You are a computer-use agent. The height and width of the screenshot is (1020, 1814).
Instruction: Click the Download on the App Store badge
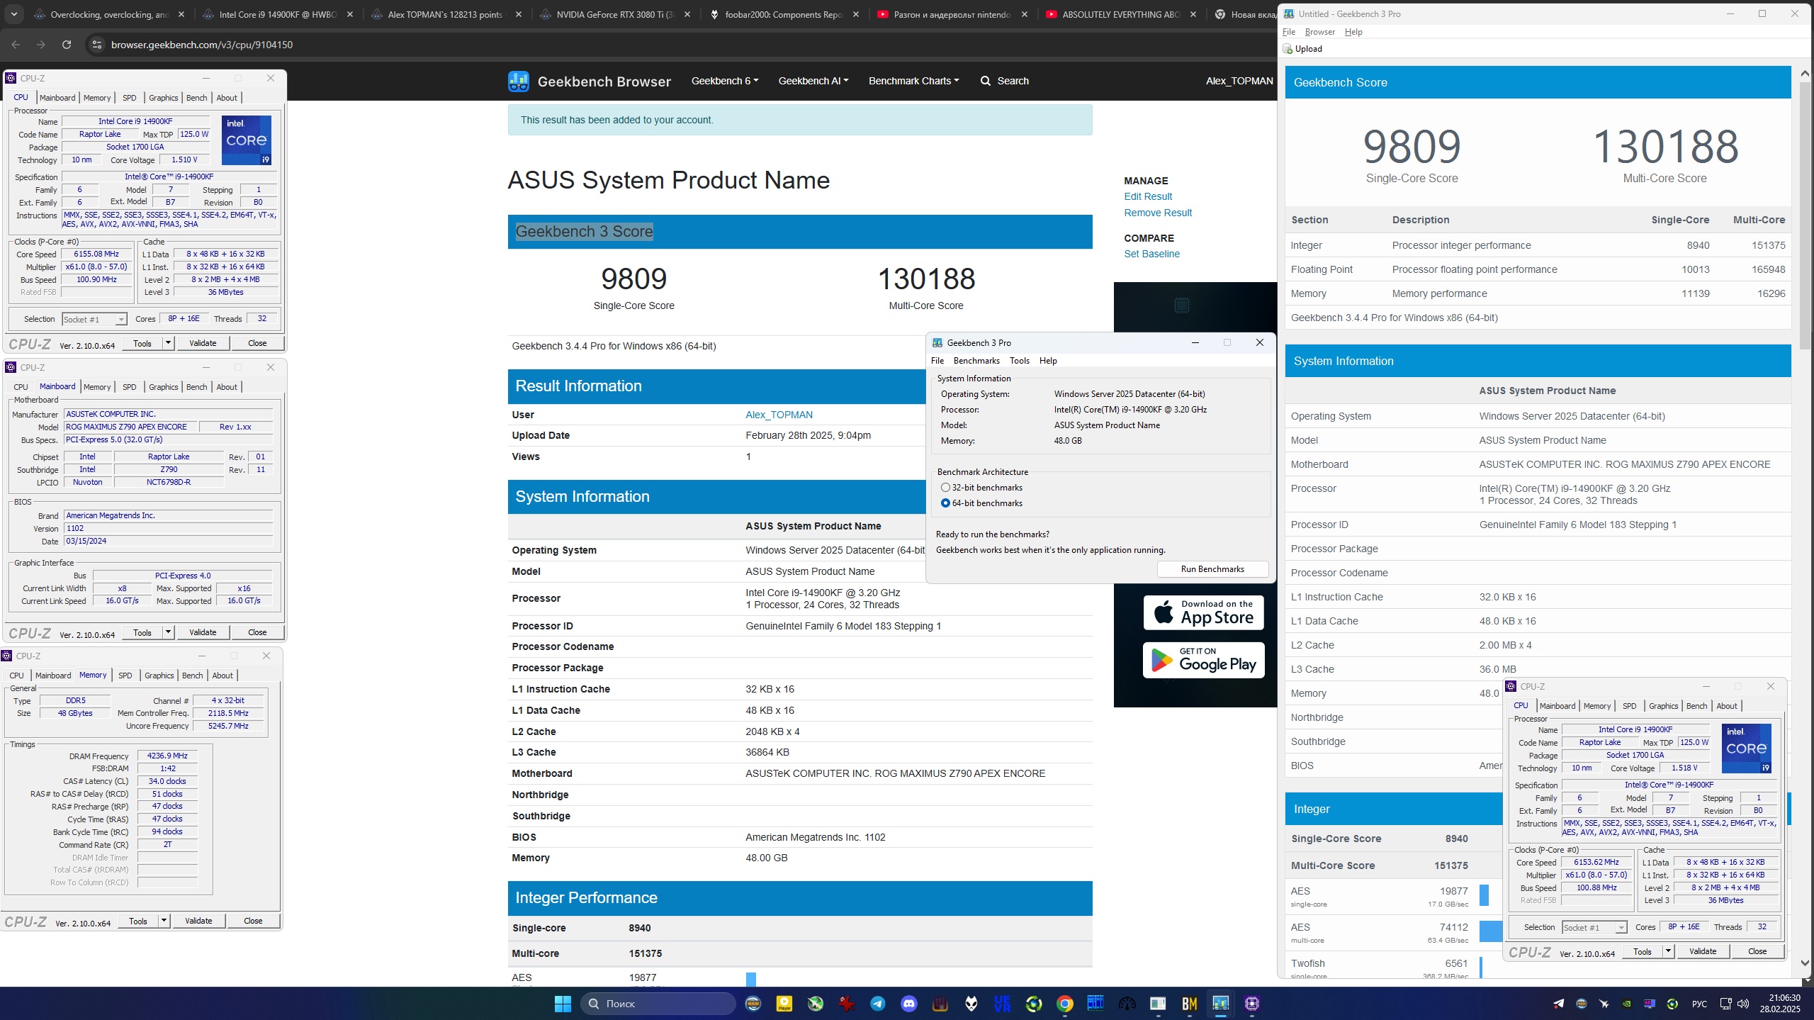tap(1203, 612)
